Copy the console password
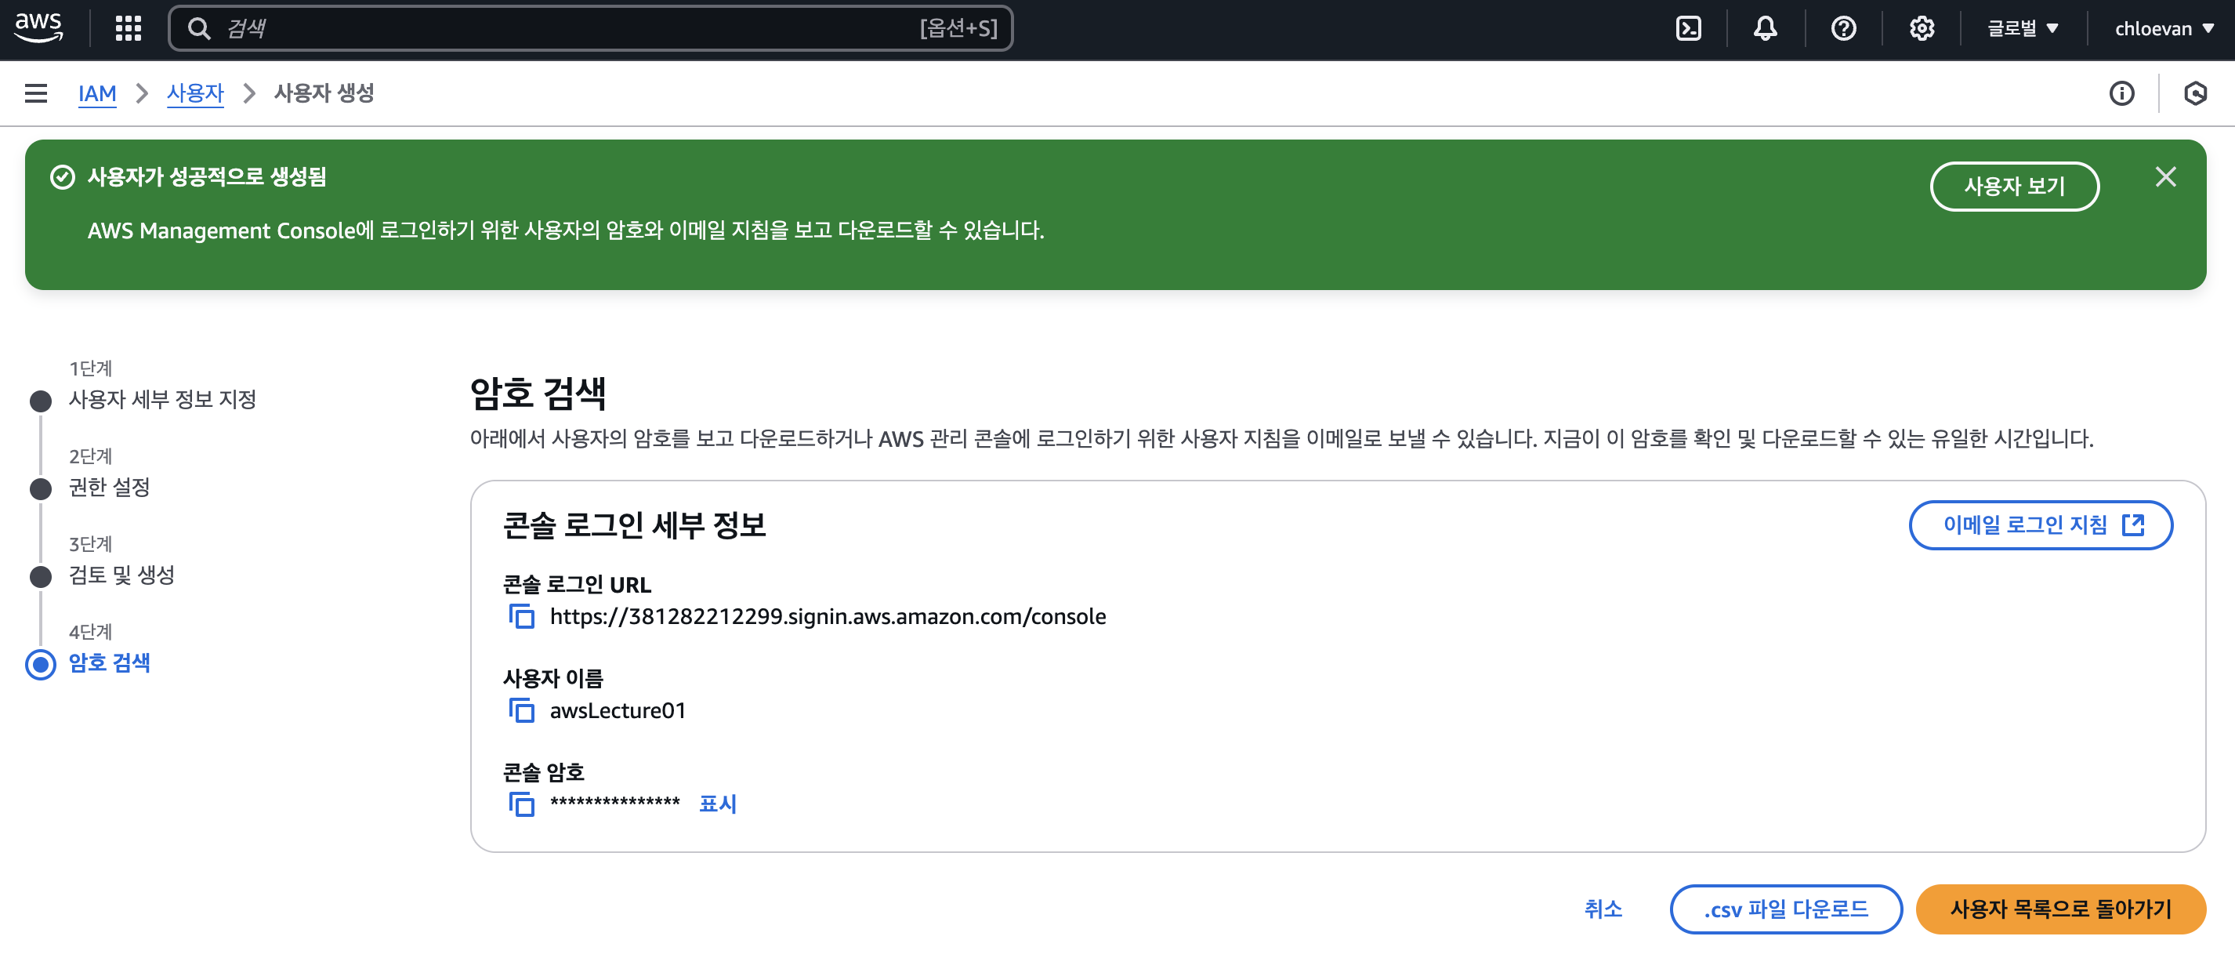Screen dimensions: 2235x958 click(521, 804)
